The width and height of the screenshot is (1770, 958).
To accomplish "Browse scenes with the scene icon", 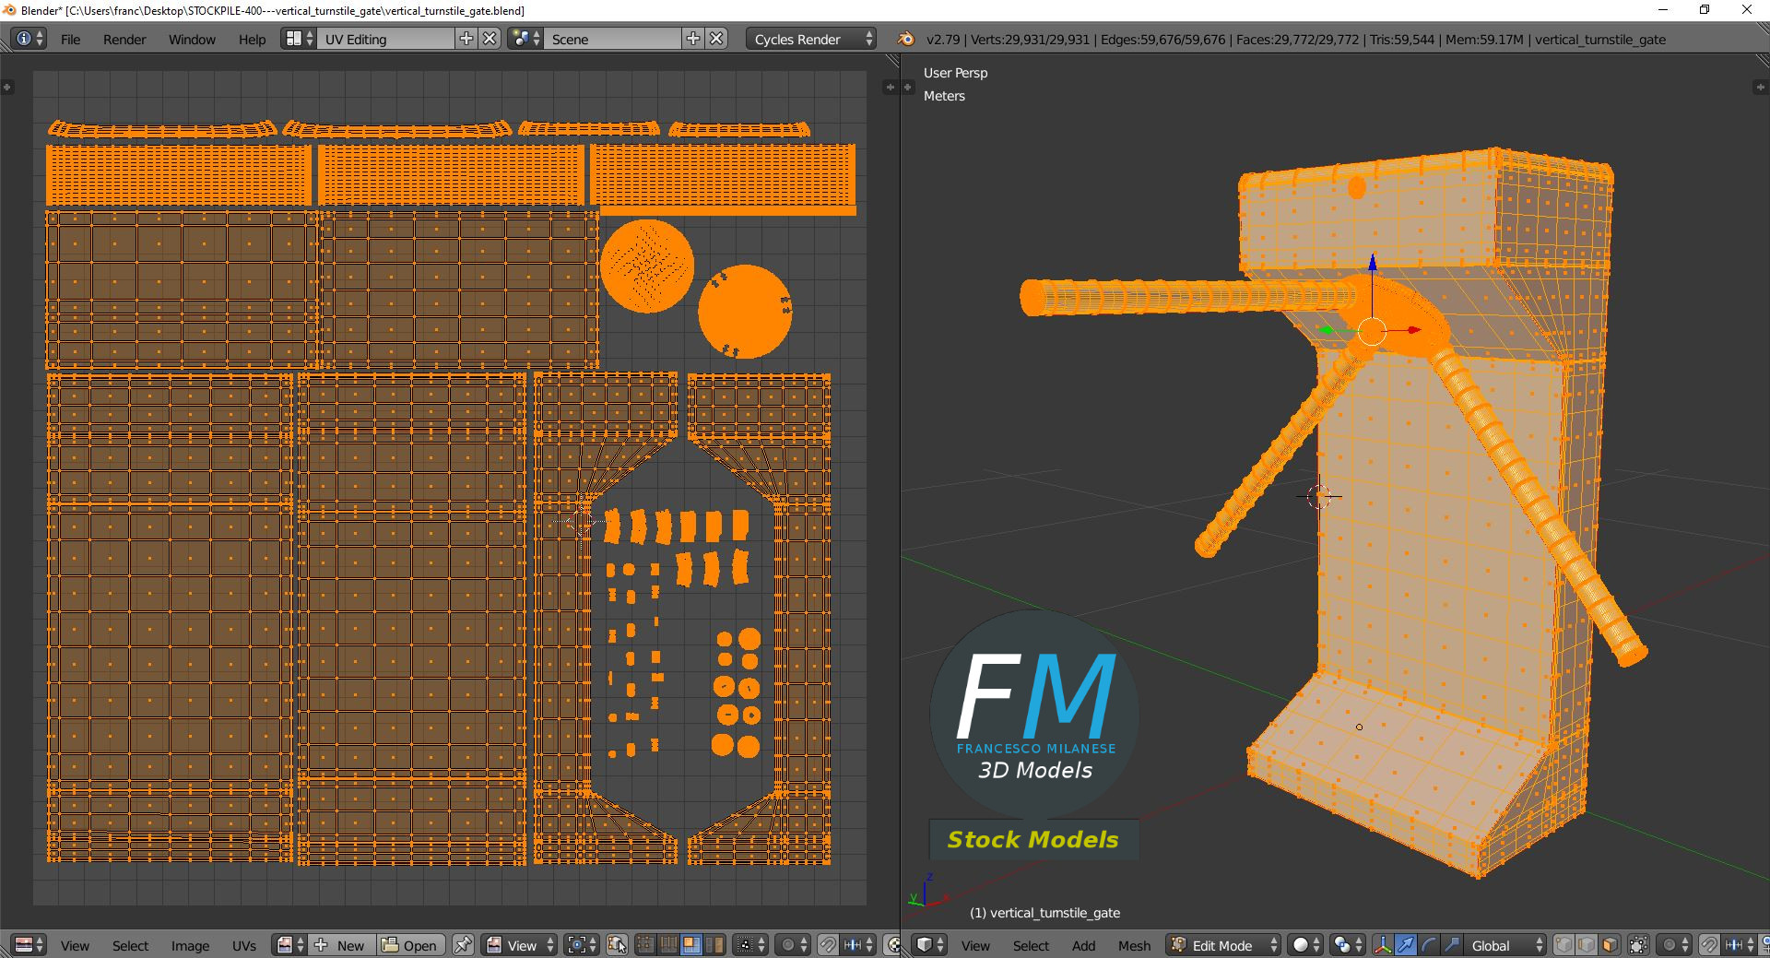I will pos(525,39).
